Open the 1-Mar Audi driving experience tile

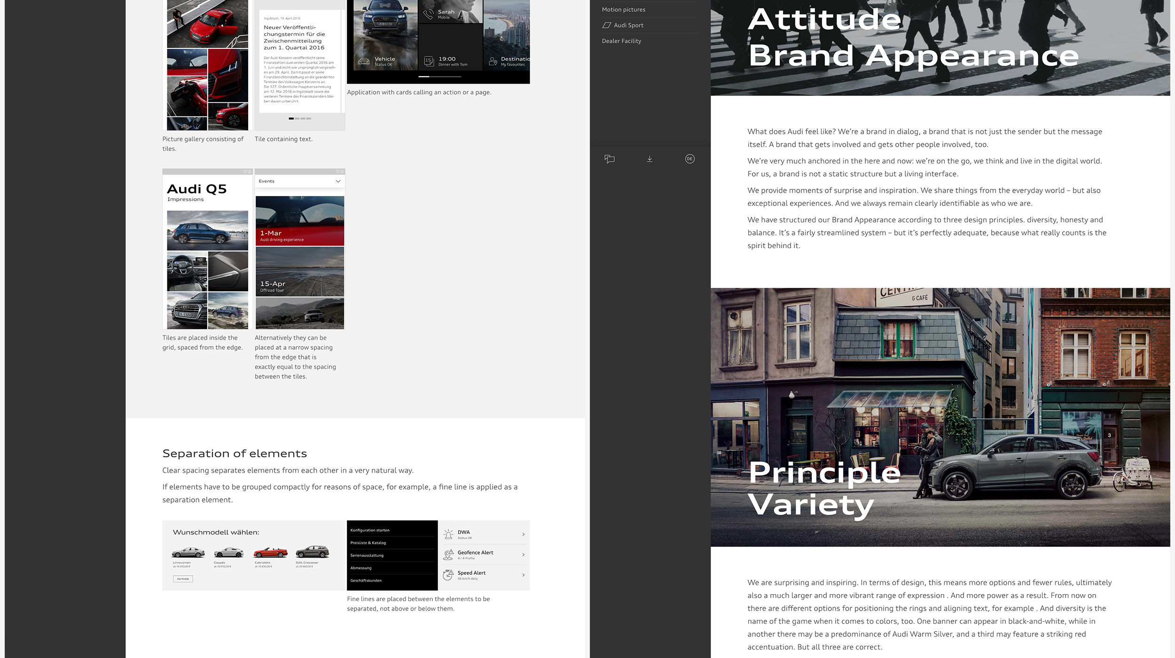(x=300, y=221)
